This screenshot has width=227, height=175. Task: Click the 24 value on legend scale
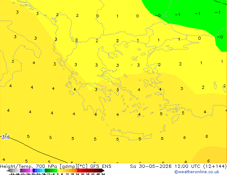tap(77, 174)
